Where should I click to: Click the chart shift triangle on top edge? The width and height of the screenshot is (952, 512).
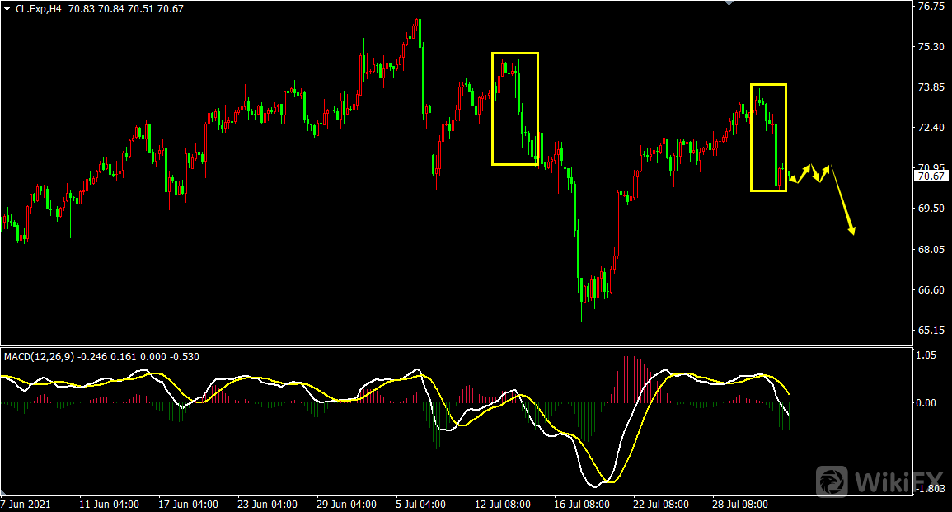tap(728, 3)
